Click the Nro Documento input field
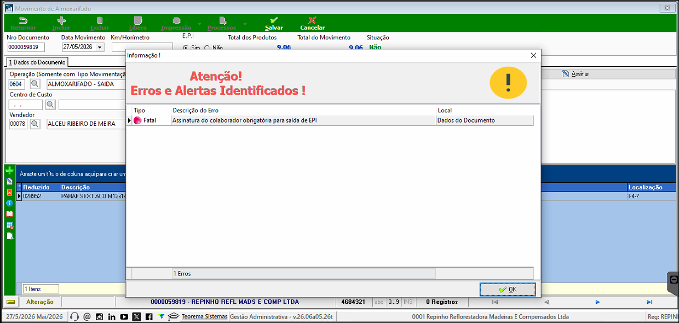 [x=26, y=47]
